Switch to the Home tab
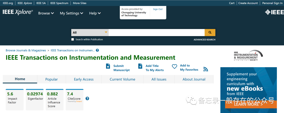284x113 pixels. (x=20, y=79)
